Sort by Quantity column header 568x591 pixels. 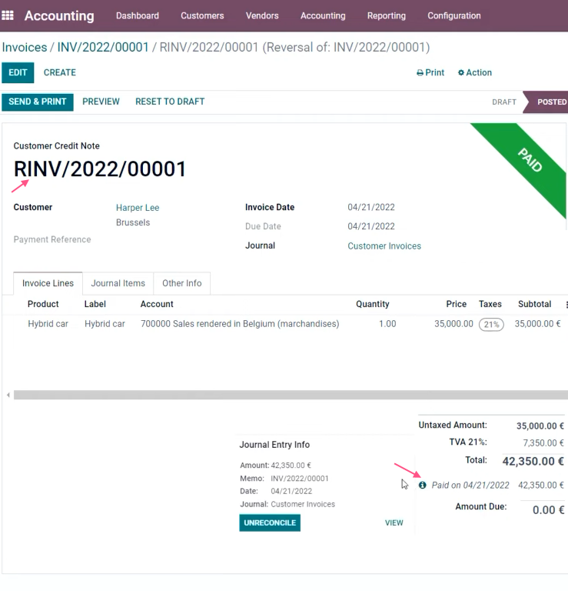pyautogui.click(x=372, y=304)
